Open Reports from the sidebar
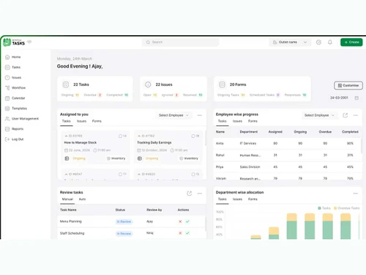This screenshot has width=366, height=275. coord(14,129)
